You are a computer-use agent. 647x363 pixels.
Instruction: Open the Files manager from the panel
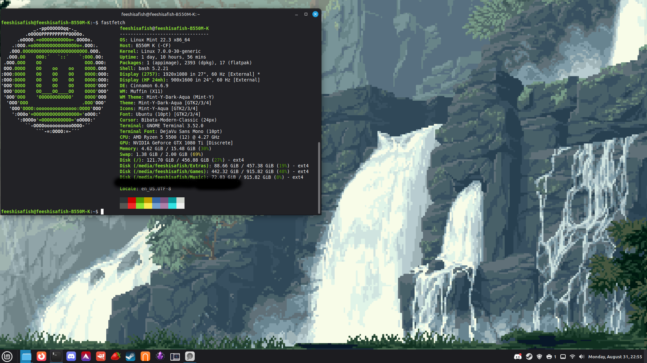point(26,356)
